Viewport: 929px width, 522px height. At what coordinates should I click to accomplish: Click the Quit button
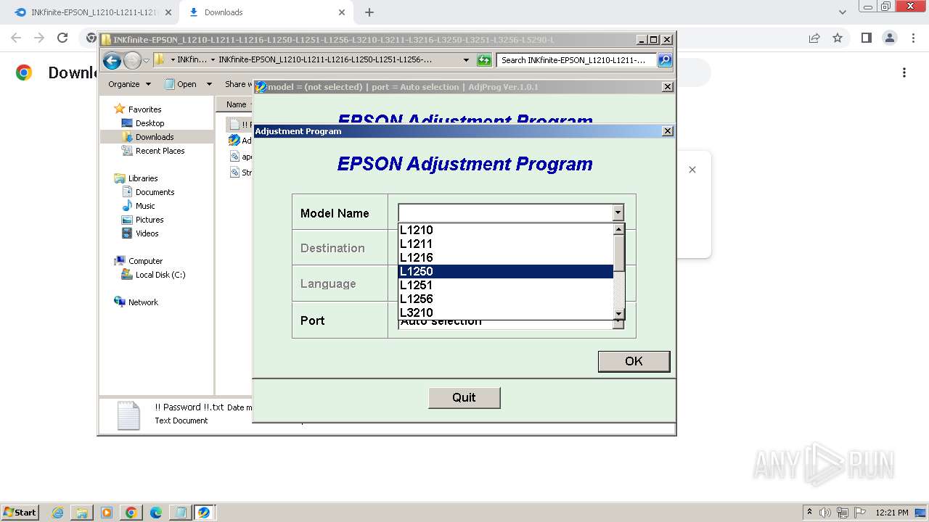coord(464,397)
